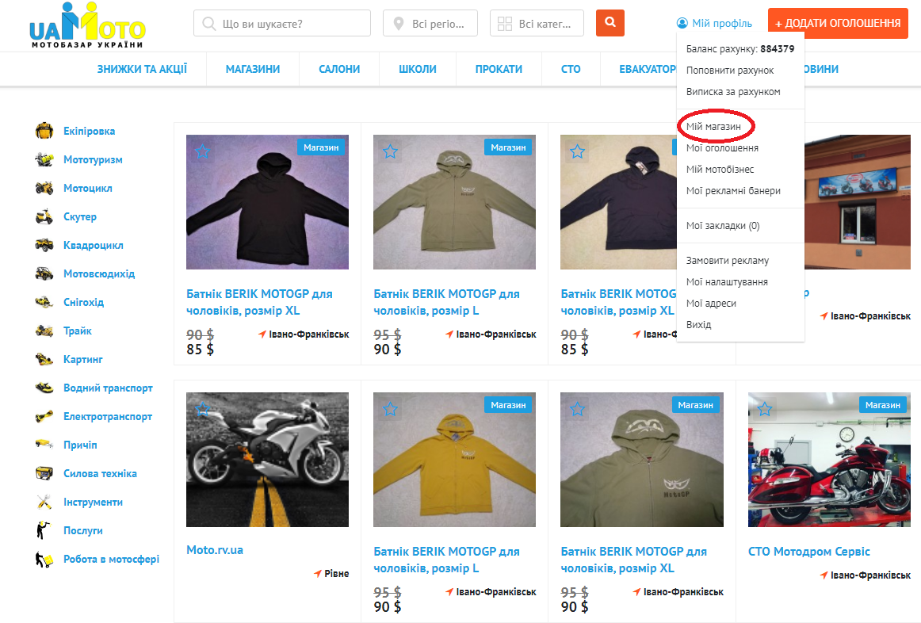This screenshot has width=921, height=623.
Task: Open the yellow hoodie product photo
Action: point(455,460)
